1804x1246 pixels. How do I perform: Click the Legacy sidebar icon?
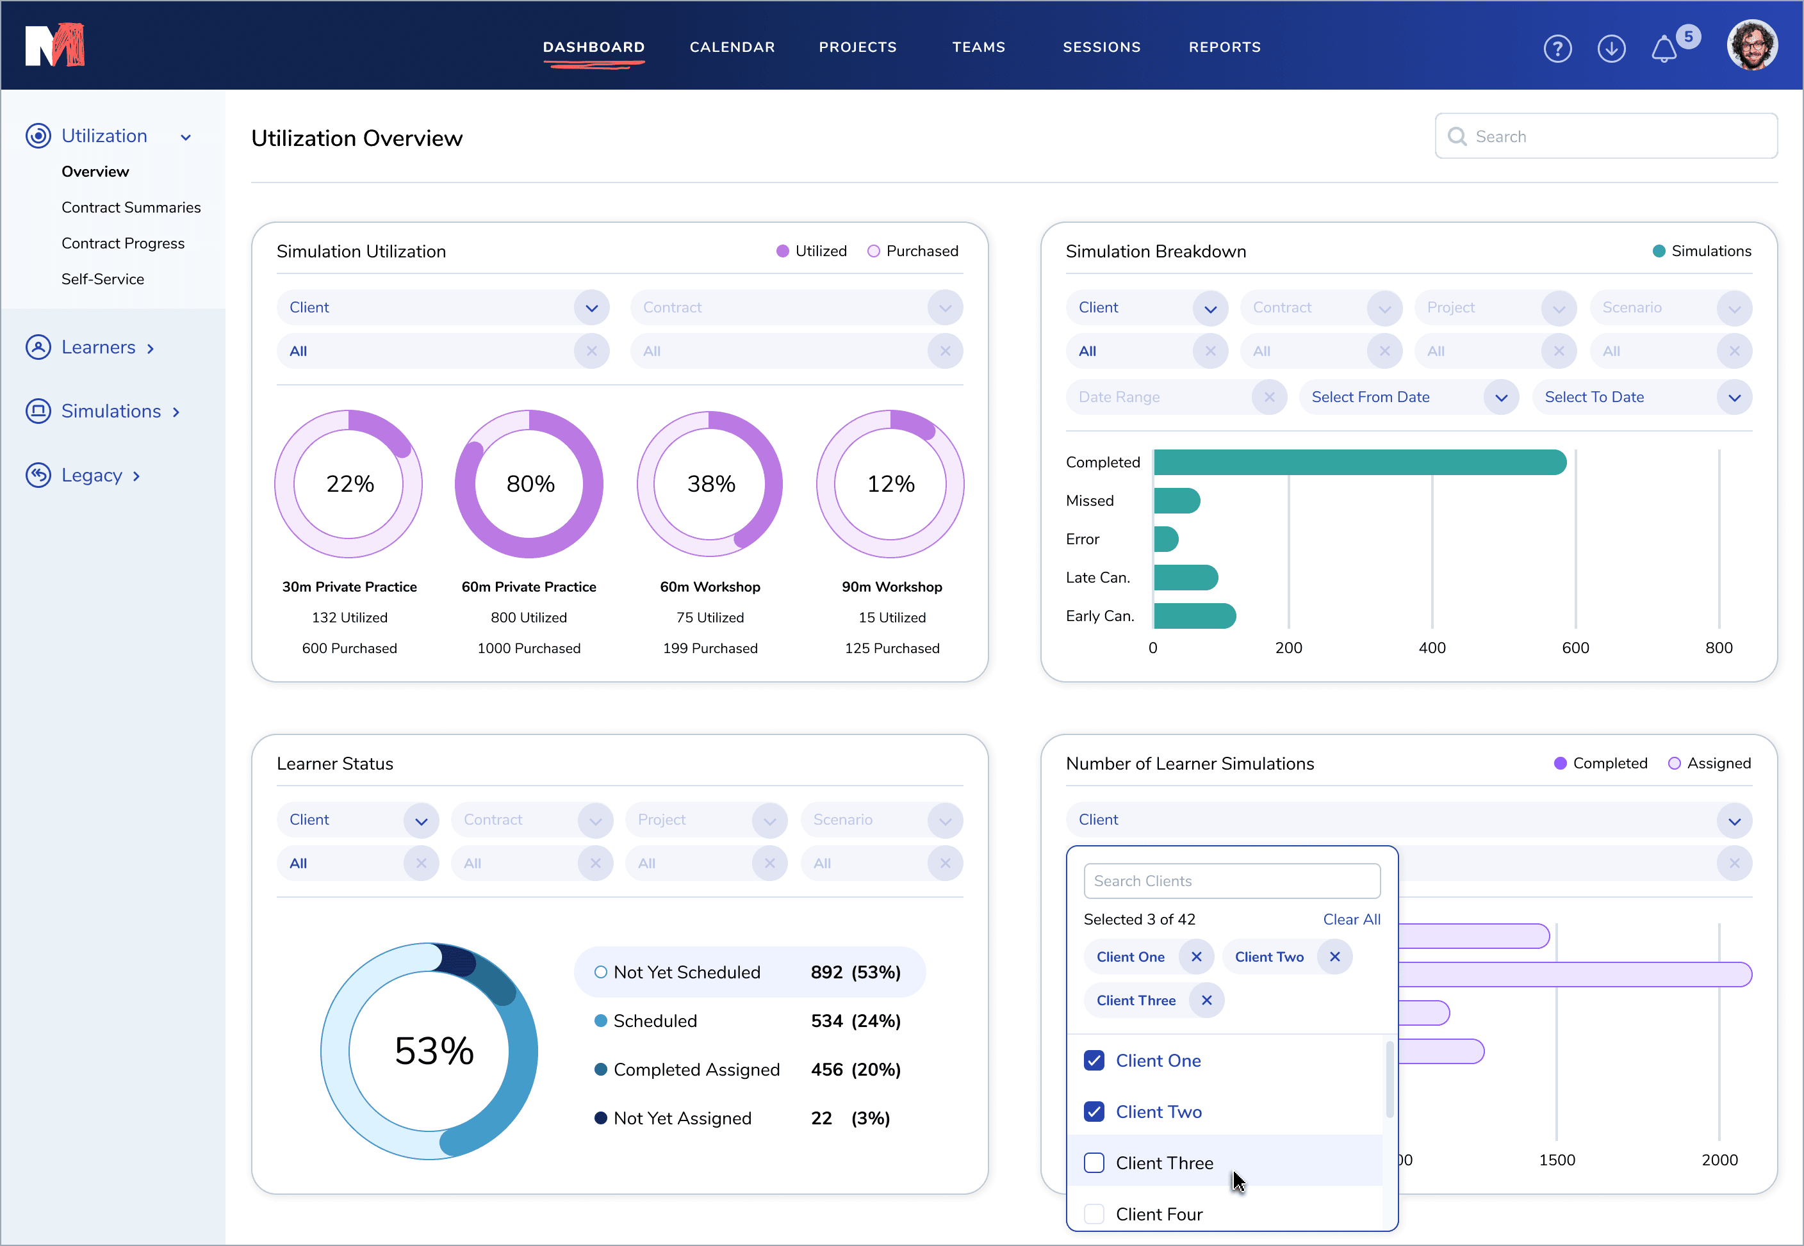(x=38, y=476)
